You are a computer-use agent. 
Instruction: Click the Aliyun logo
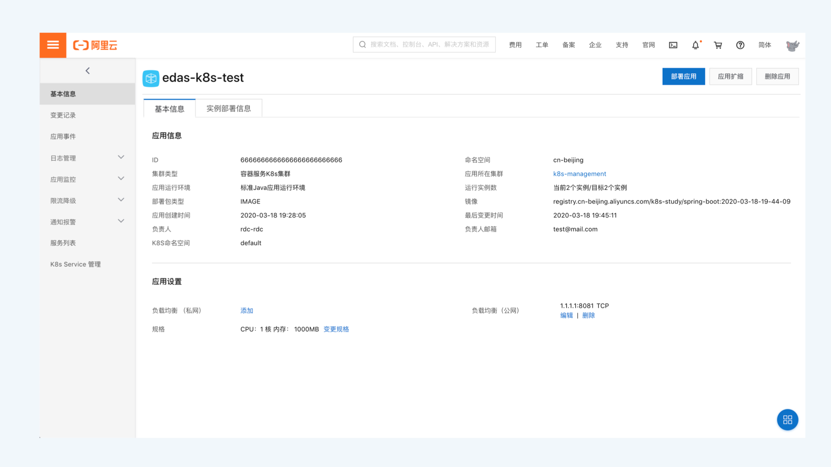(95, 45)
